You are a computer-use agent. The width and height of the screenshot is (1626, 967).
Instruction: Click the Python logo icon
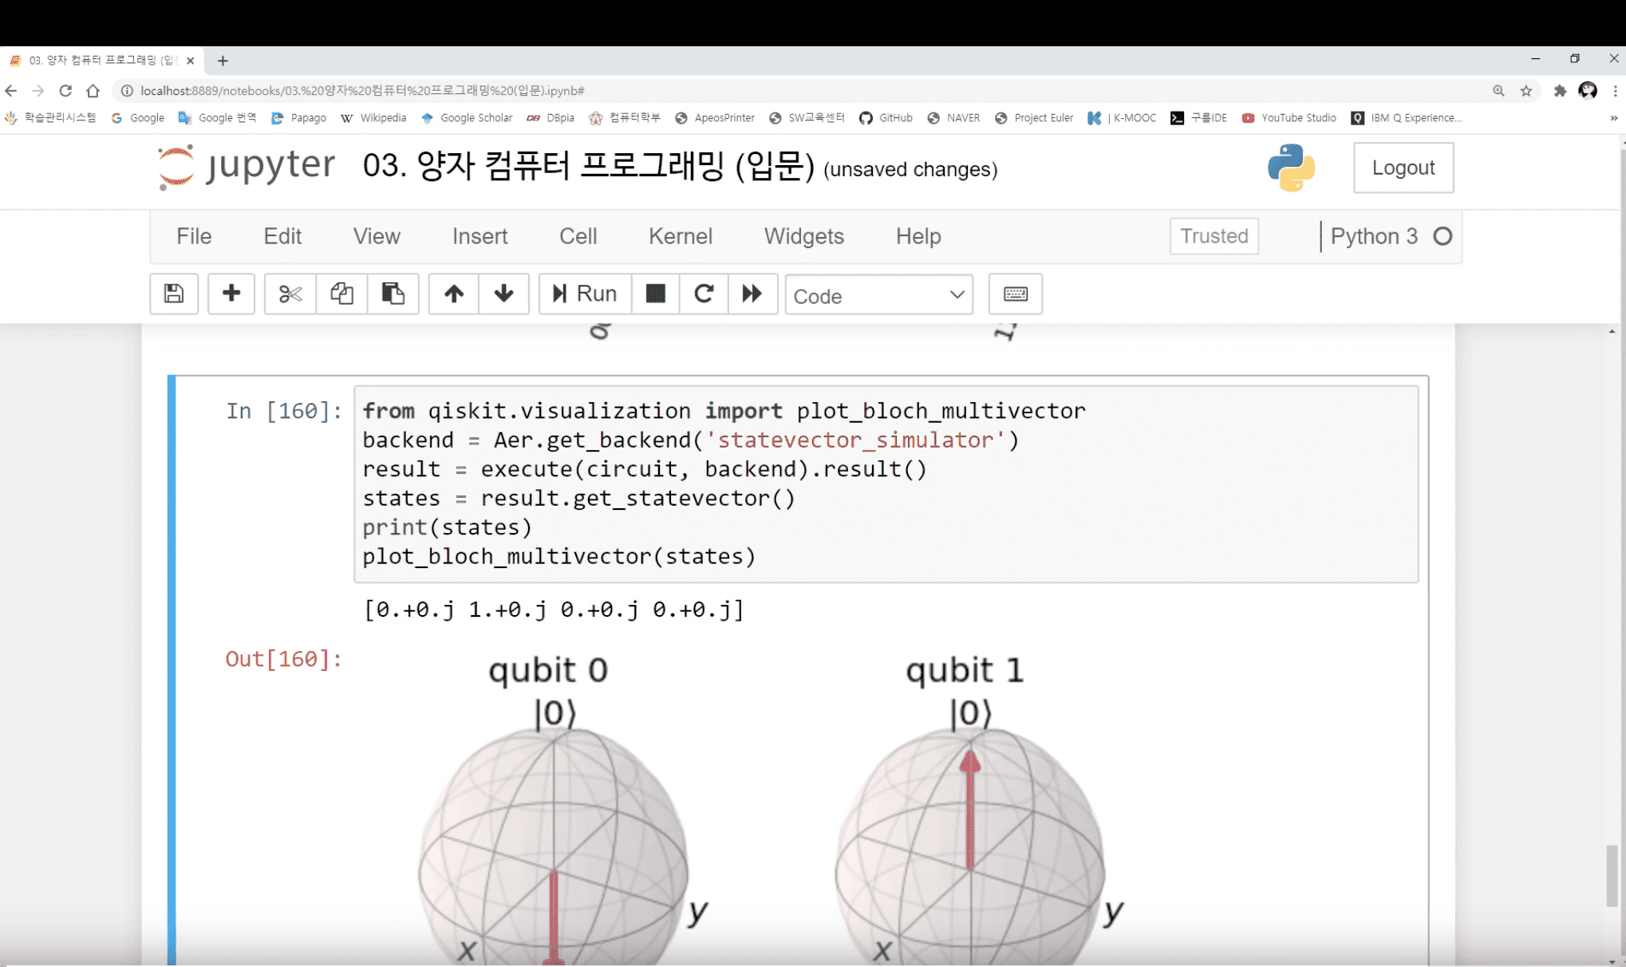click(1291, 168)
